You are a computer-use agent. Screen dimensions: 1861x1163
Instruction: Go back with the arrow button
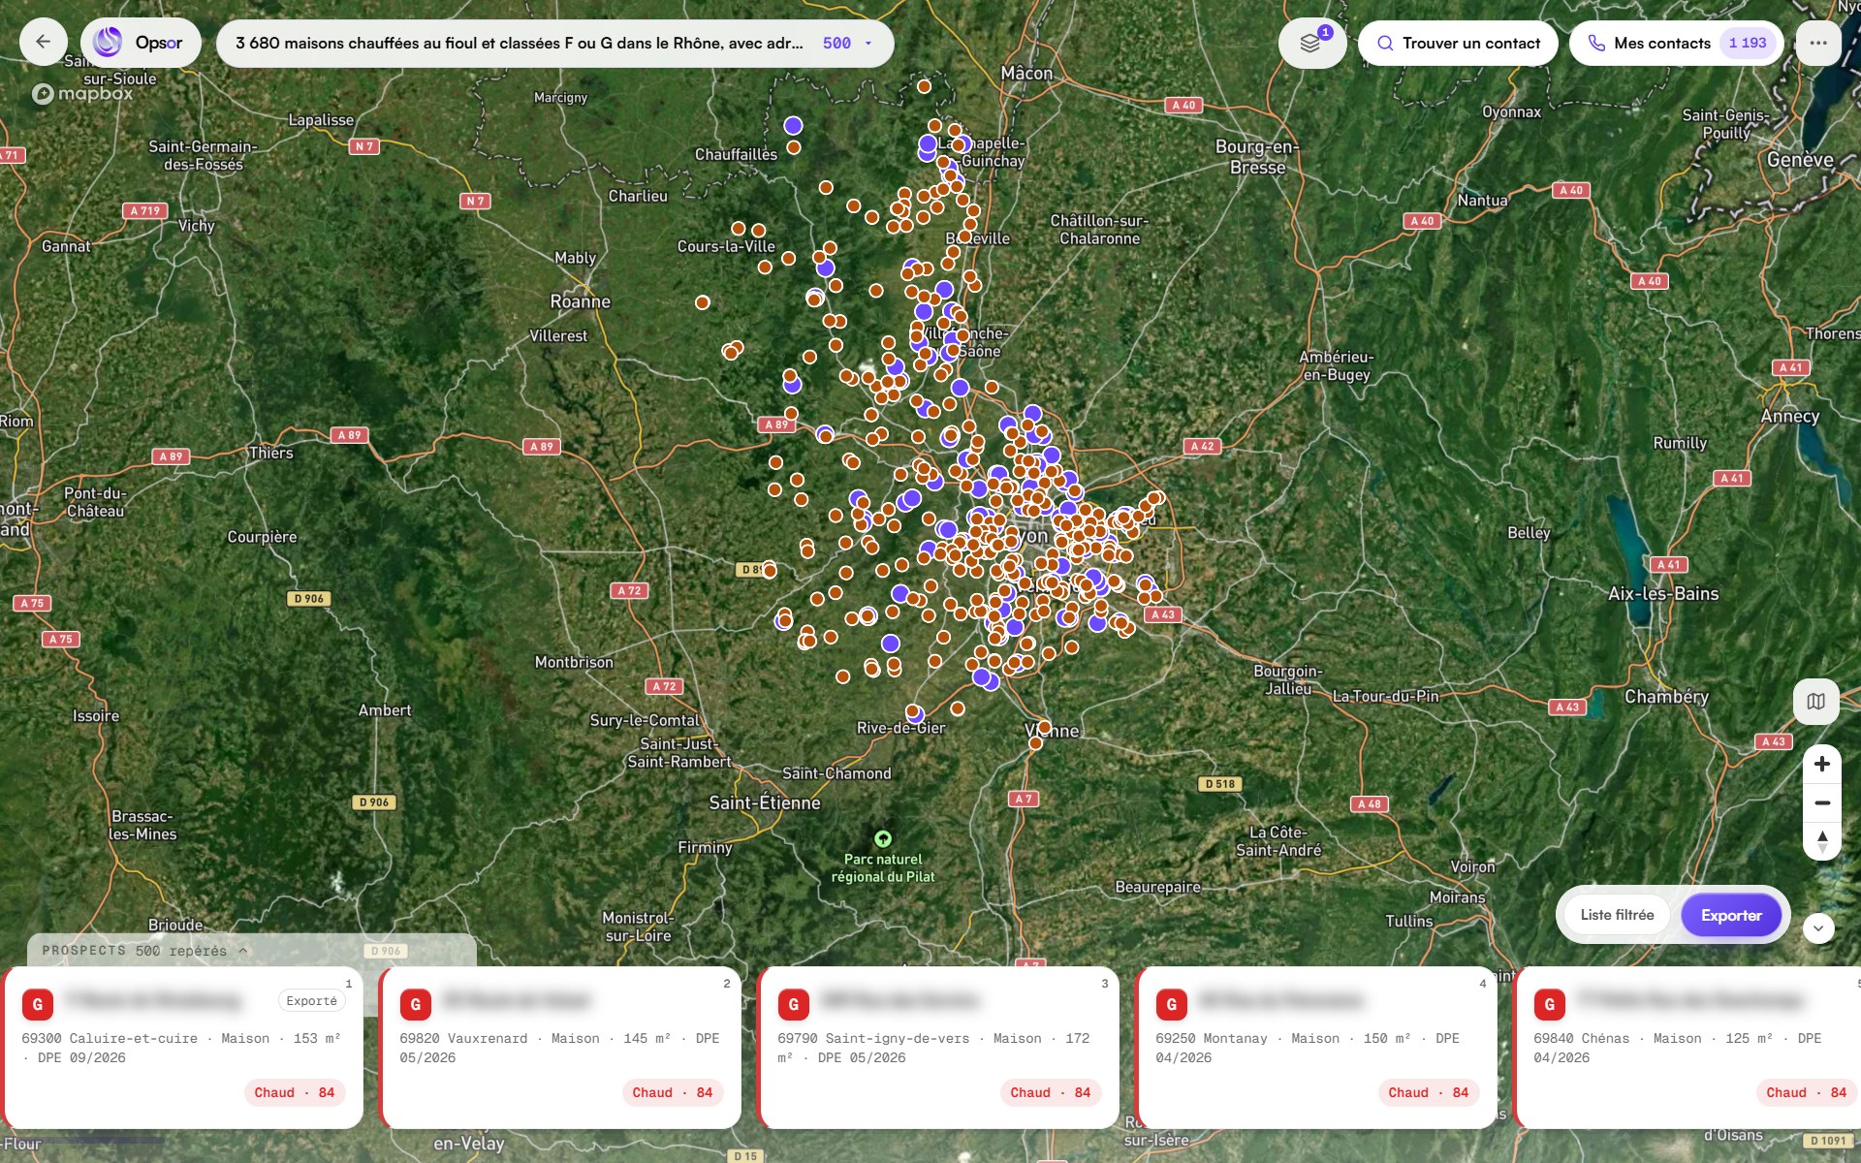coord(44,43)
